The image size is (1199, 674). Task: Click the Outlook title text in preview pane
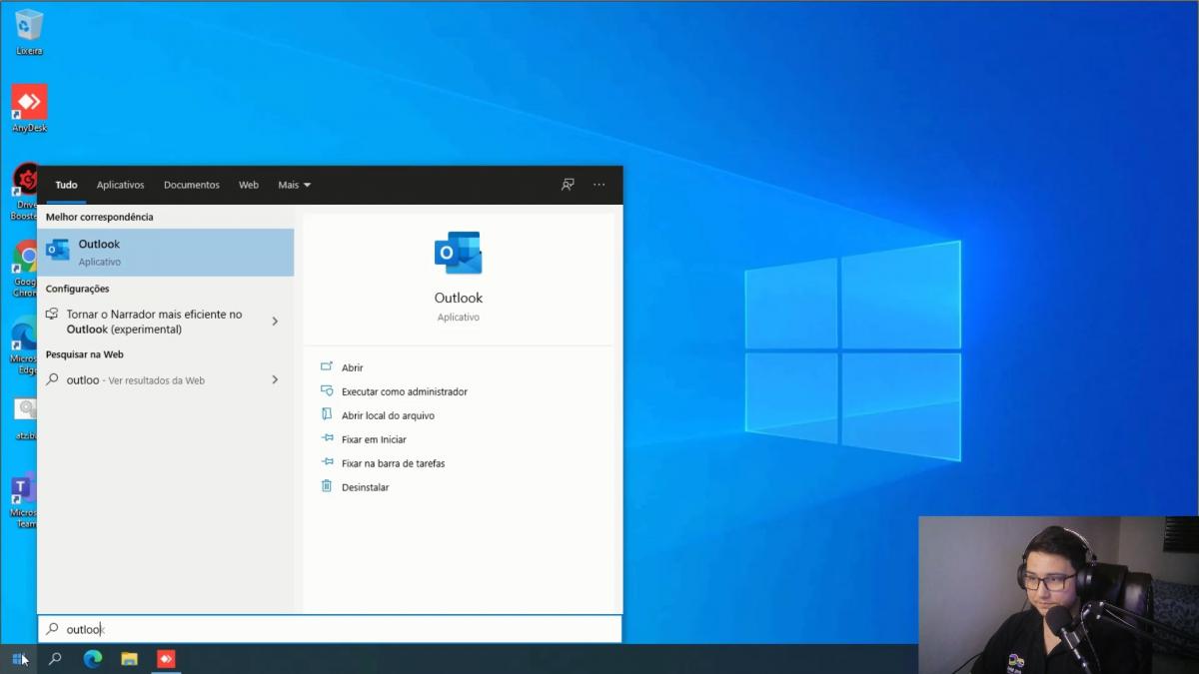[459, 298]
